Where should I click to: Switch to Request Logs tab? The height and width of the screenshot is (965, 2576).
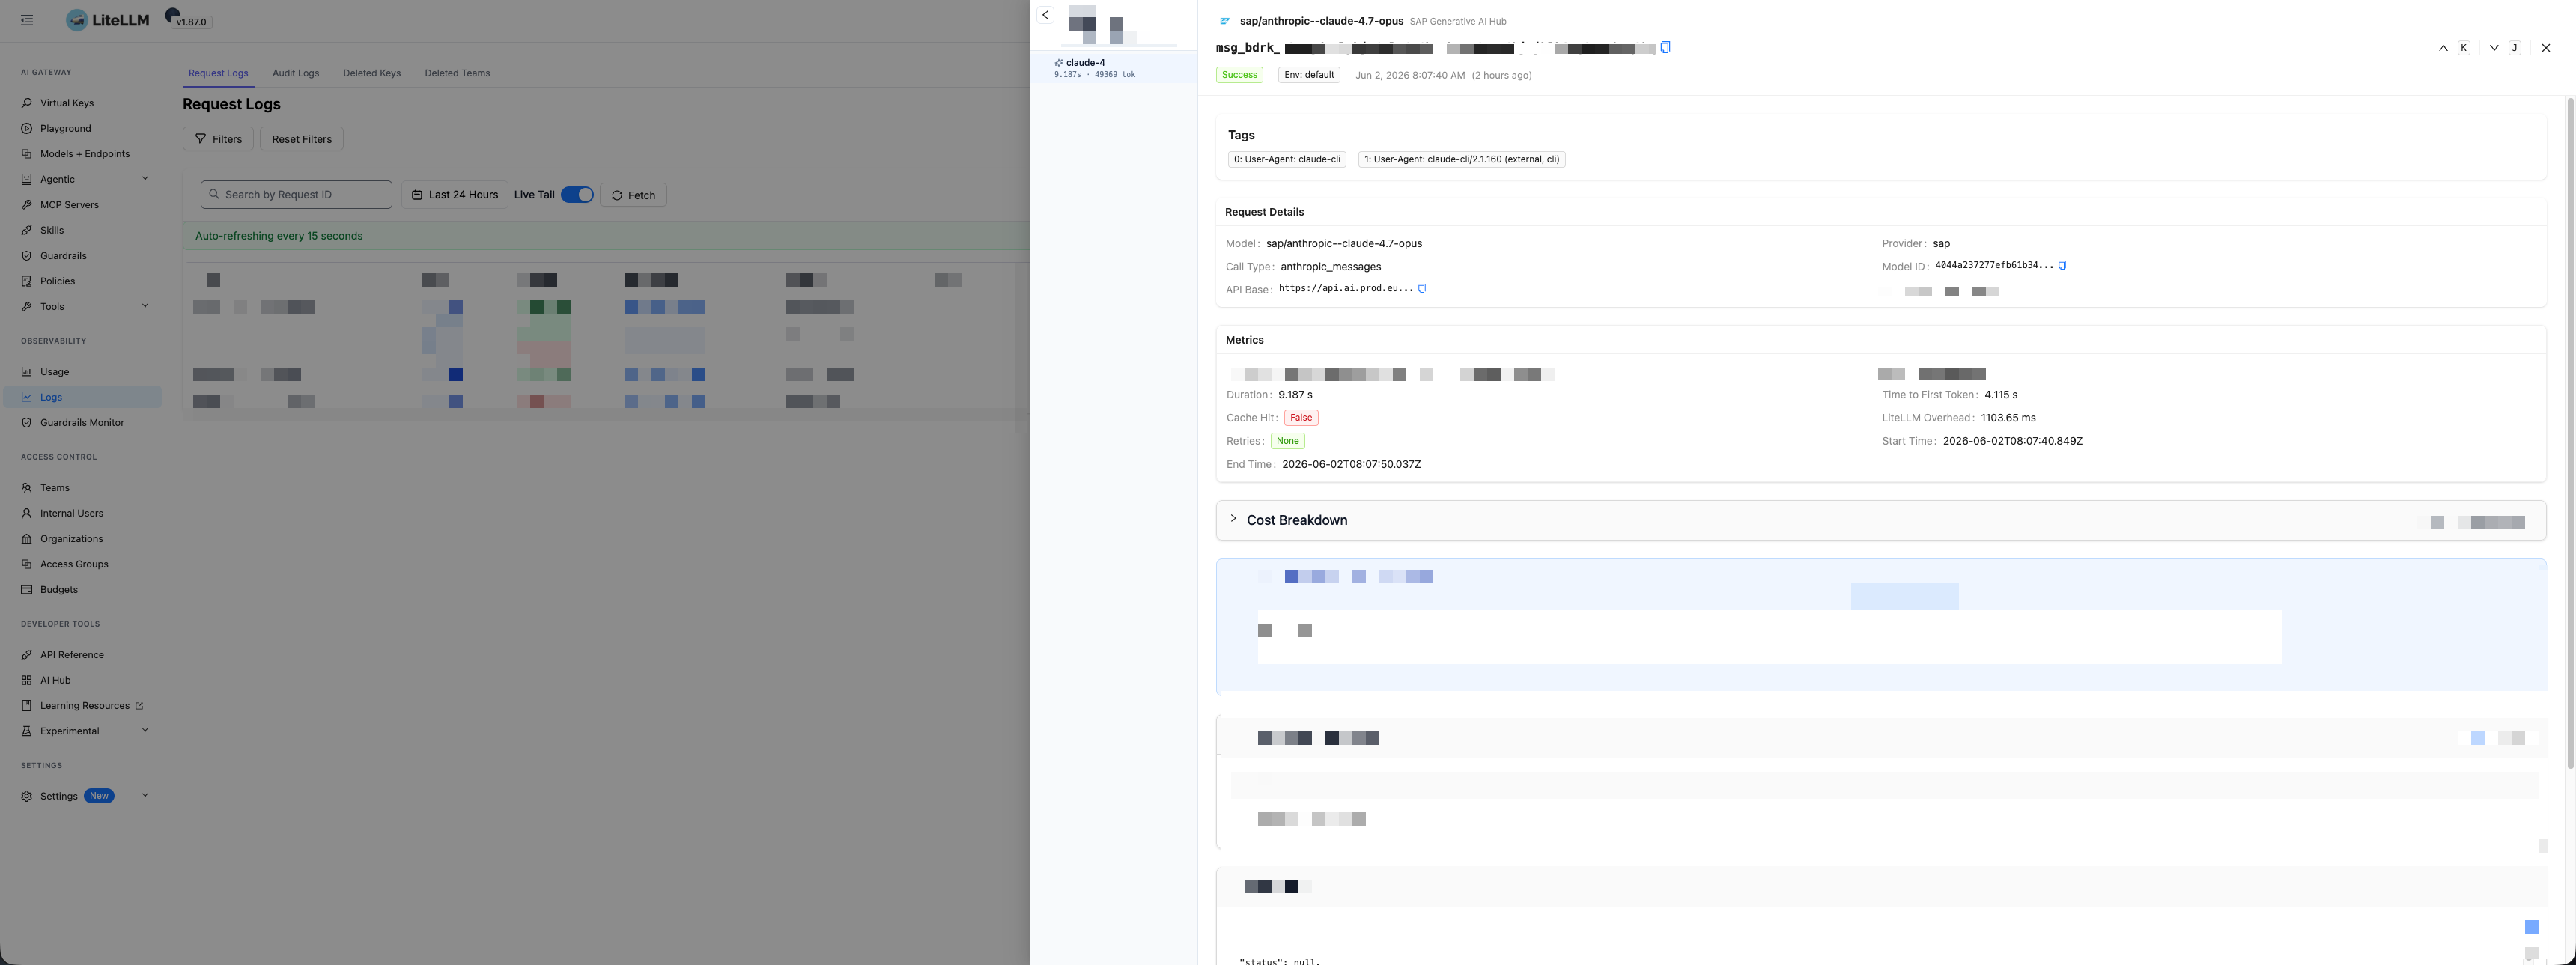(218, 73)
